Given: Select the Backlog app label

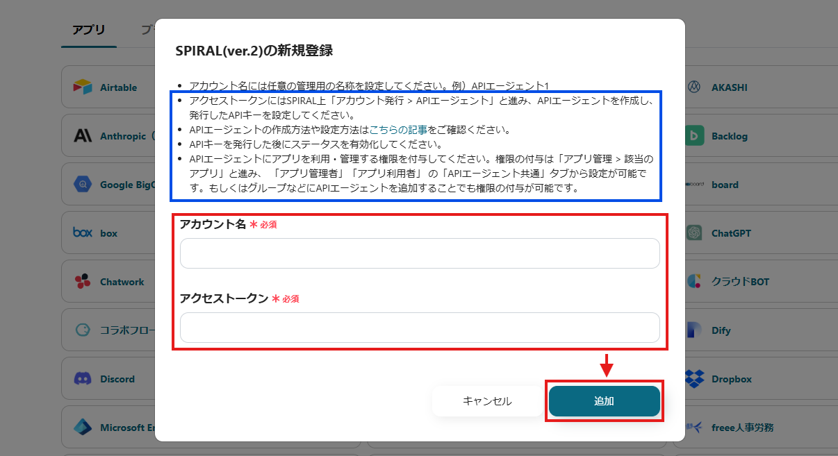Looking at the screenshot, I should (730, 137).
